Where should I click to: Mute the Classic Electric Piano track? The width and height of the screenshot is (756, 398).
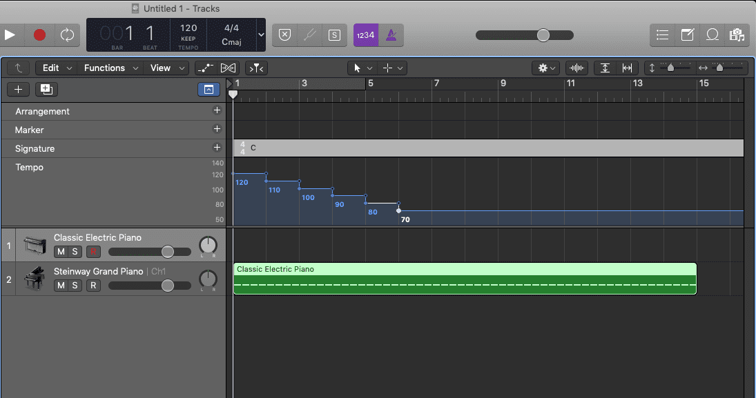(x=61, y=252)
